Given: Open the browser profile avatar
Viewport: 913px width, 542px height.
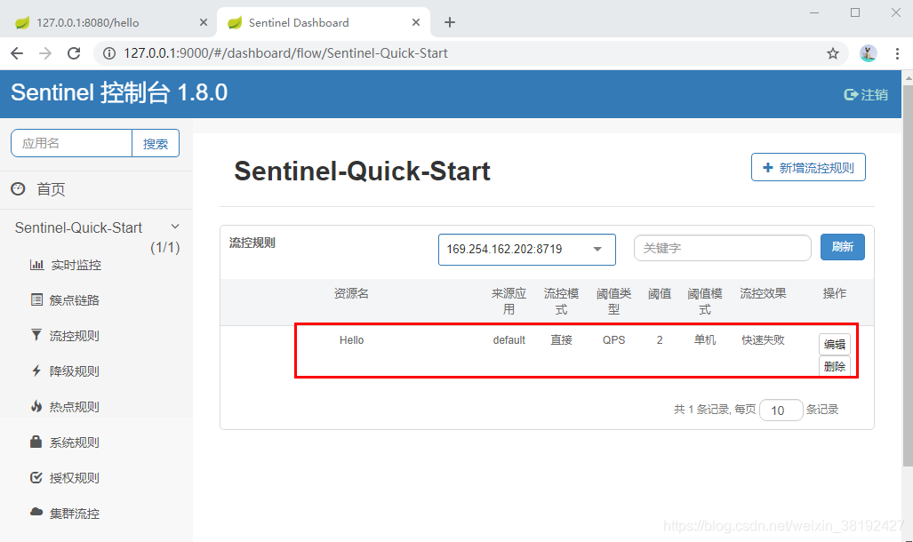Looking at the screenshot, I should tap(869, 53).
